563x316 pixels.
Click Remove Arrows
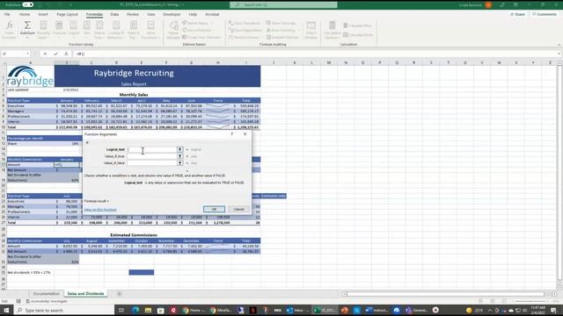(245, 37)
